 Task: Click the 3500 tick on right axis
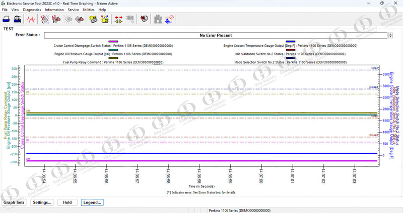tap(386, 74)
